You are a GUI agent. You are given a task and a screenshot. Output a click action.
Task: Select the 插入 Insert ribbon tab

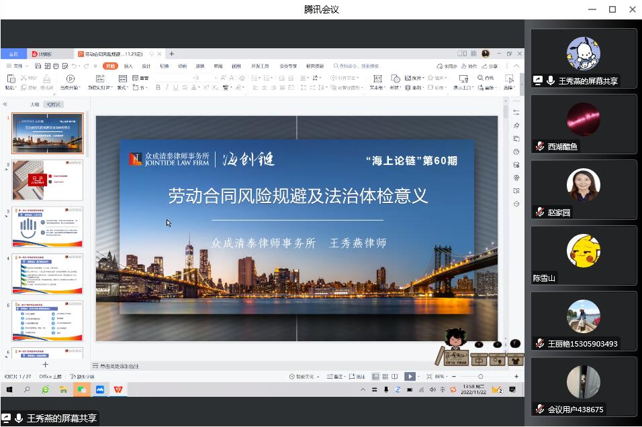pyautogui.click(x=128, y=66)
